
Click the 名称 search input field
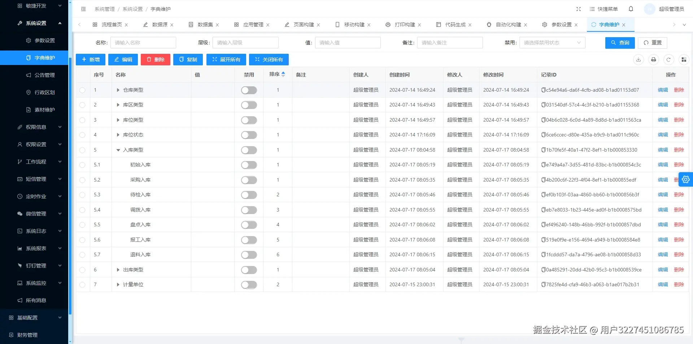click(143, 43)
